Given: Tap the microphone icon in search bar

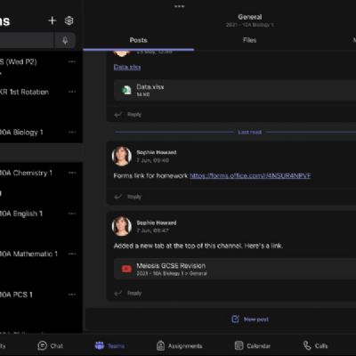Looking at the screenshot, I should pos(65,40).
